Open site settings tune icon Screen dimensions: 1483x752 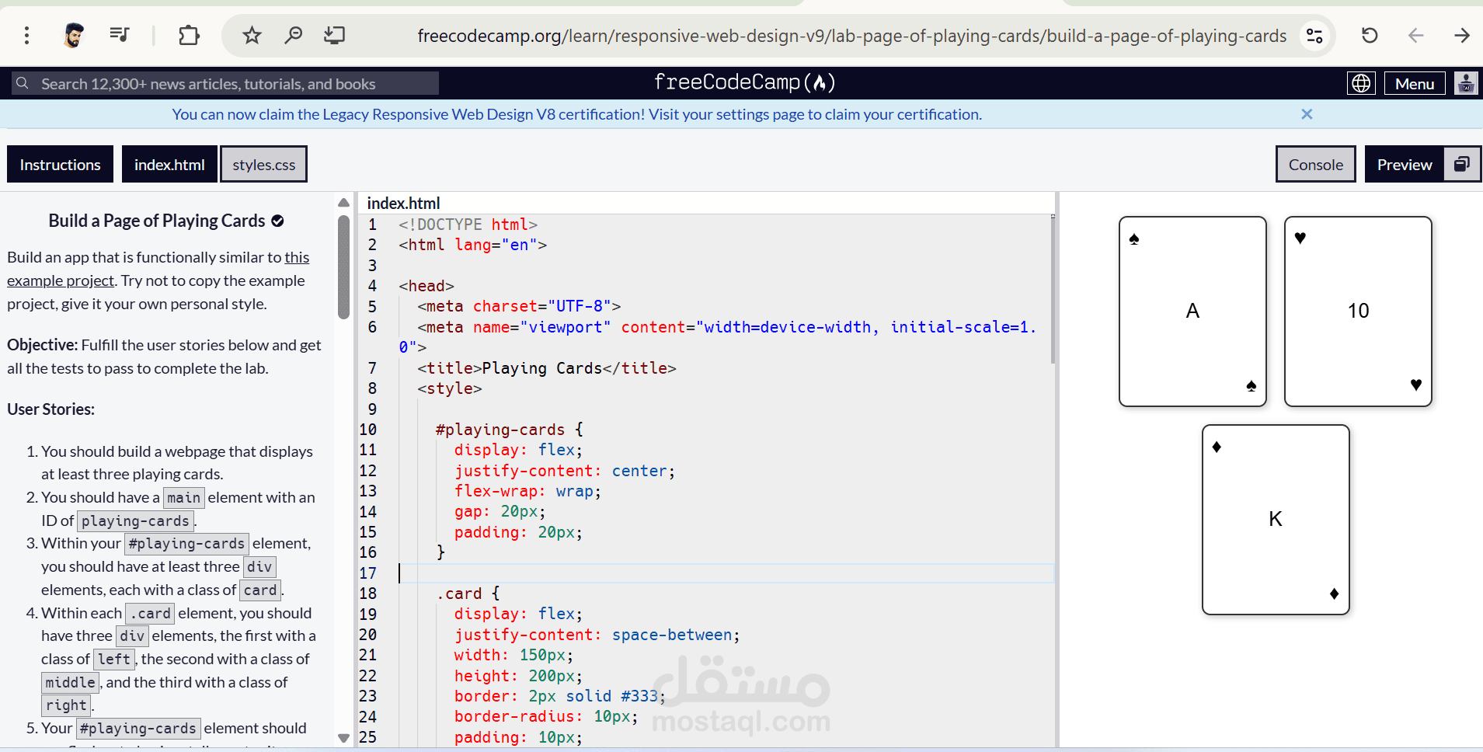point(1314,36)
